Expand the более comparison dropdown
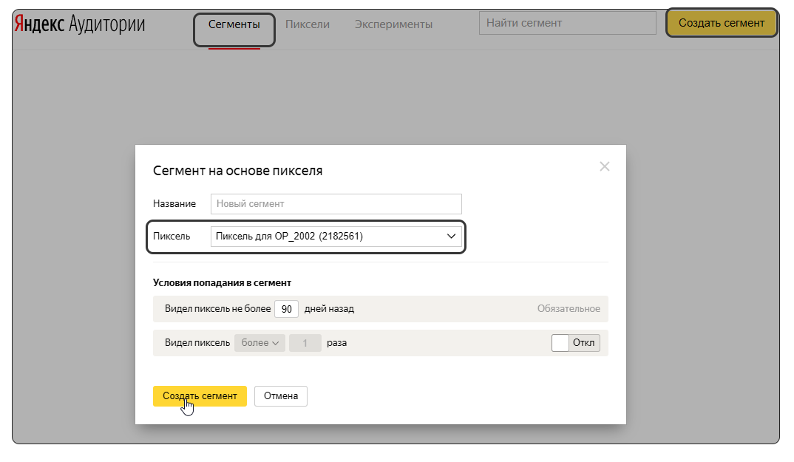 [x=259, y=342]
